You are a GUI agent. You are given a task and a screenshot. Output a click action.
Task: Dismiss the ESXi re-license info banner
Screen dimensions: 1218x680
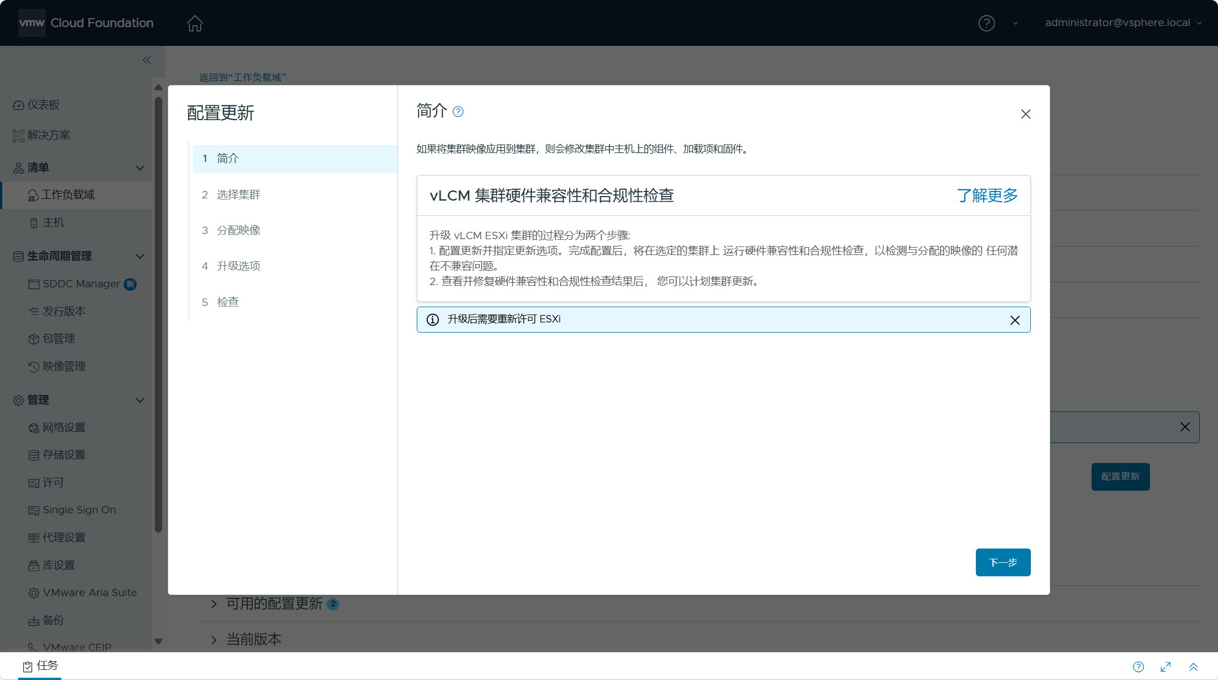[1015, 320]
